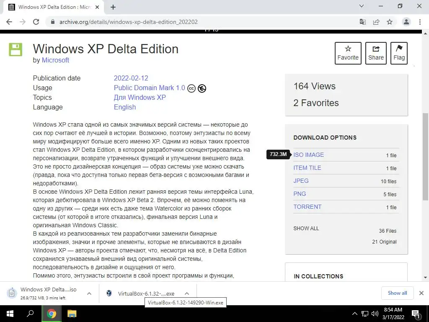Click the 21 Original count
The image size is (429, 322).
[x=385, y=242]
